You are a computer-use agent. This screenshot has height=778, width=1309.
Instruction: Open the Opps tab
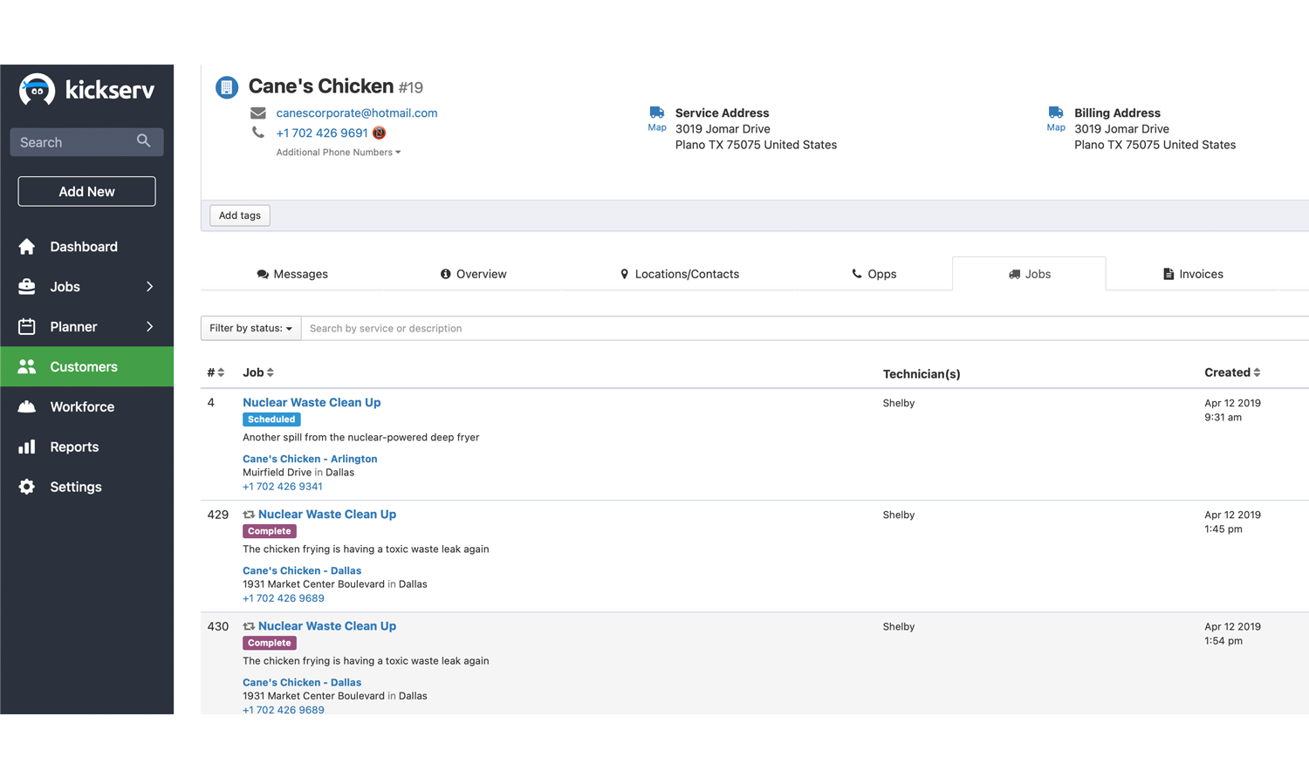[x=874, y=274]
